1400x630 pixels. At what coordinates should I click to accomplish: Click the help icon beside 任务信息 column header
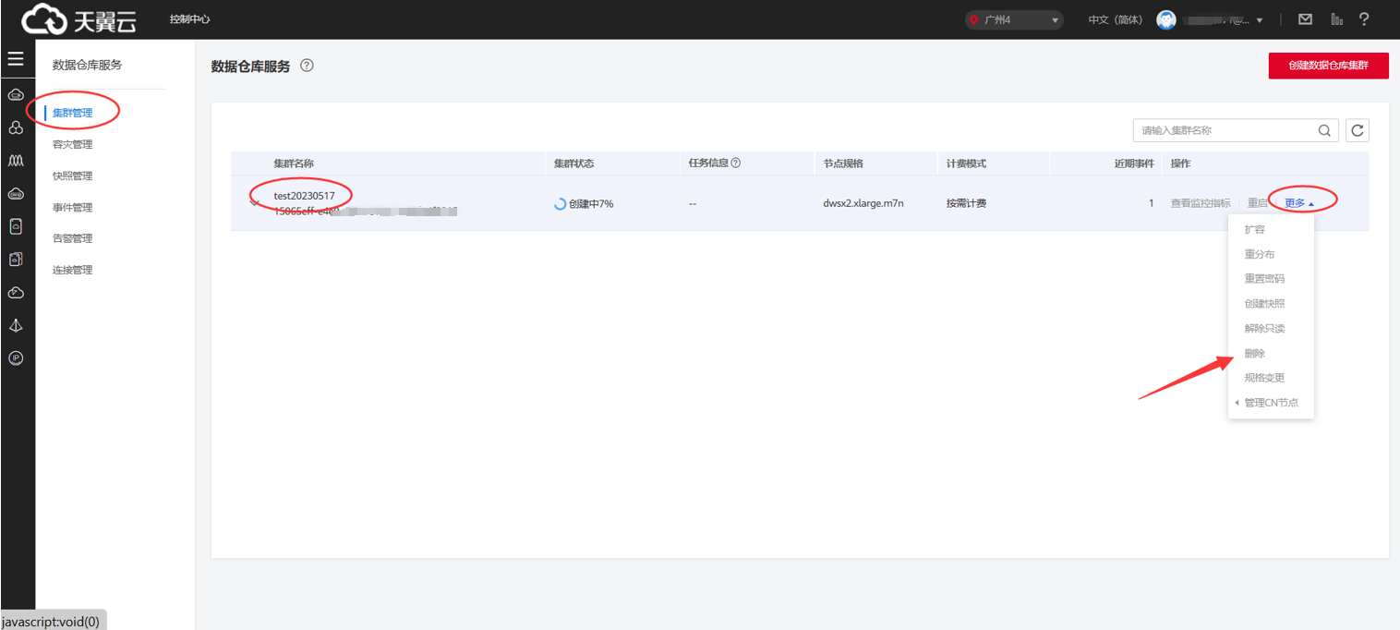tap(736, 163)
